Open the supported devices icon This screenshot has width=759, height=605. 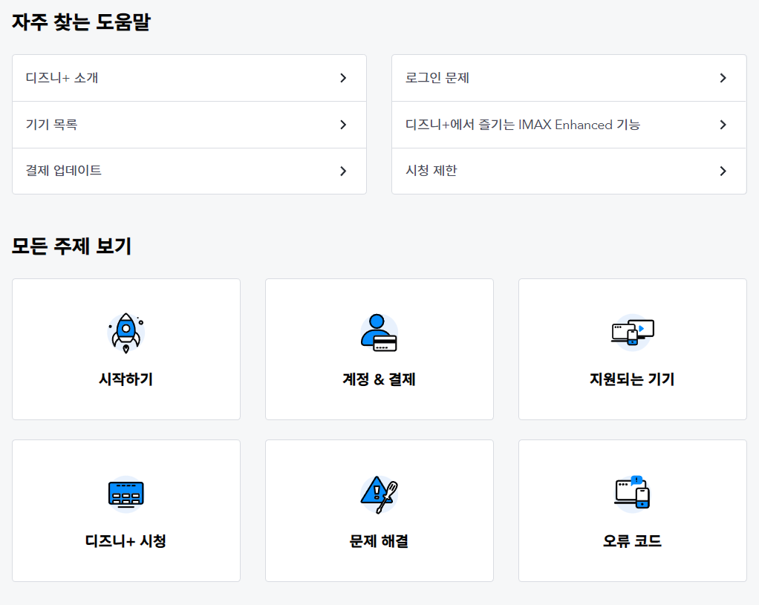coord(632,333)
